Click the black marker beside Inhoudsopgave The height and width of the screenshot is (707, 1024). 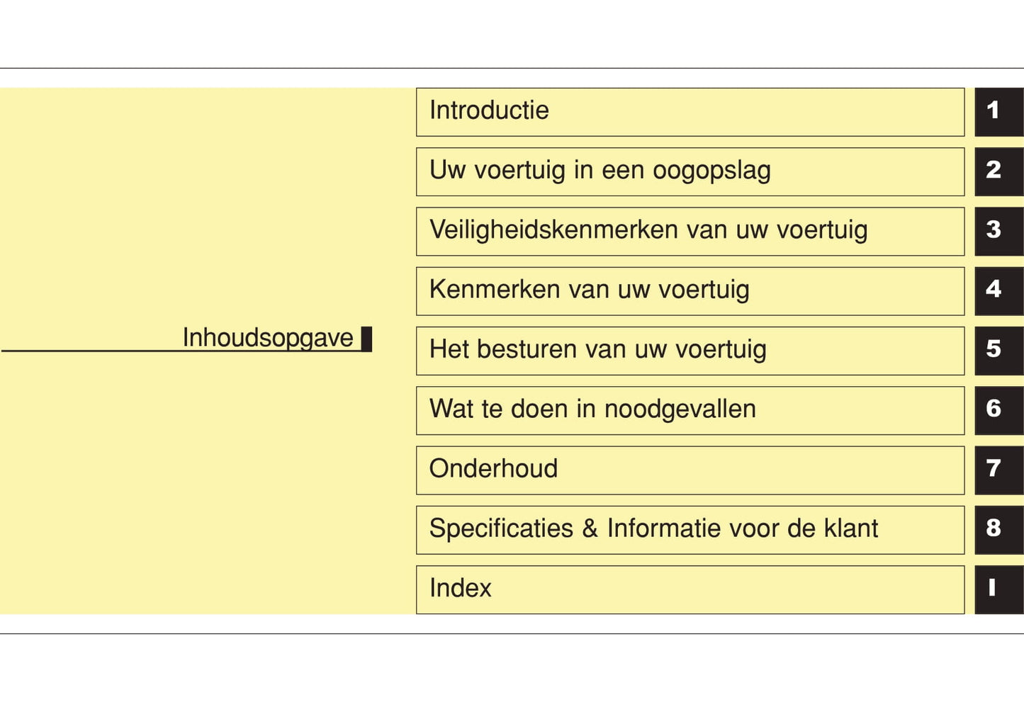(x=366, y=339)
